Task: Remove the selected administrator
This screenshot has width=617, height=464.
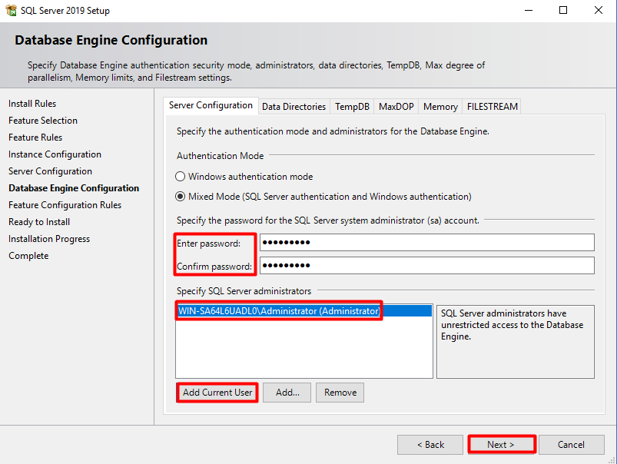Action: [x=340, y=393]
